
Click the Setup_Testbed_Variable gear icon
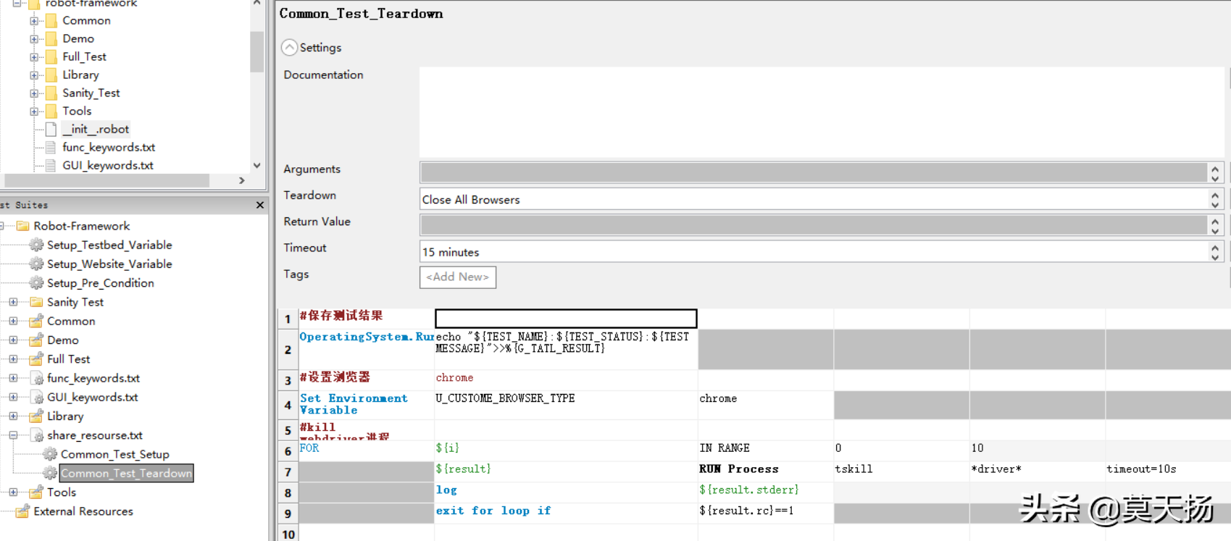click(36, 245)
